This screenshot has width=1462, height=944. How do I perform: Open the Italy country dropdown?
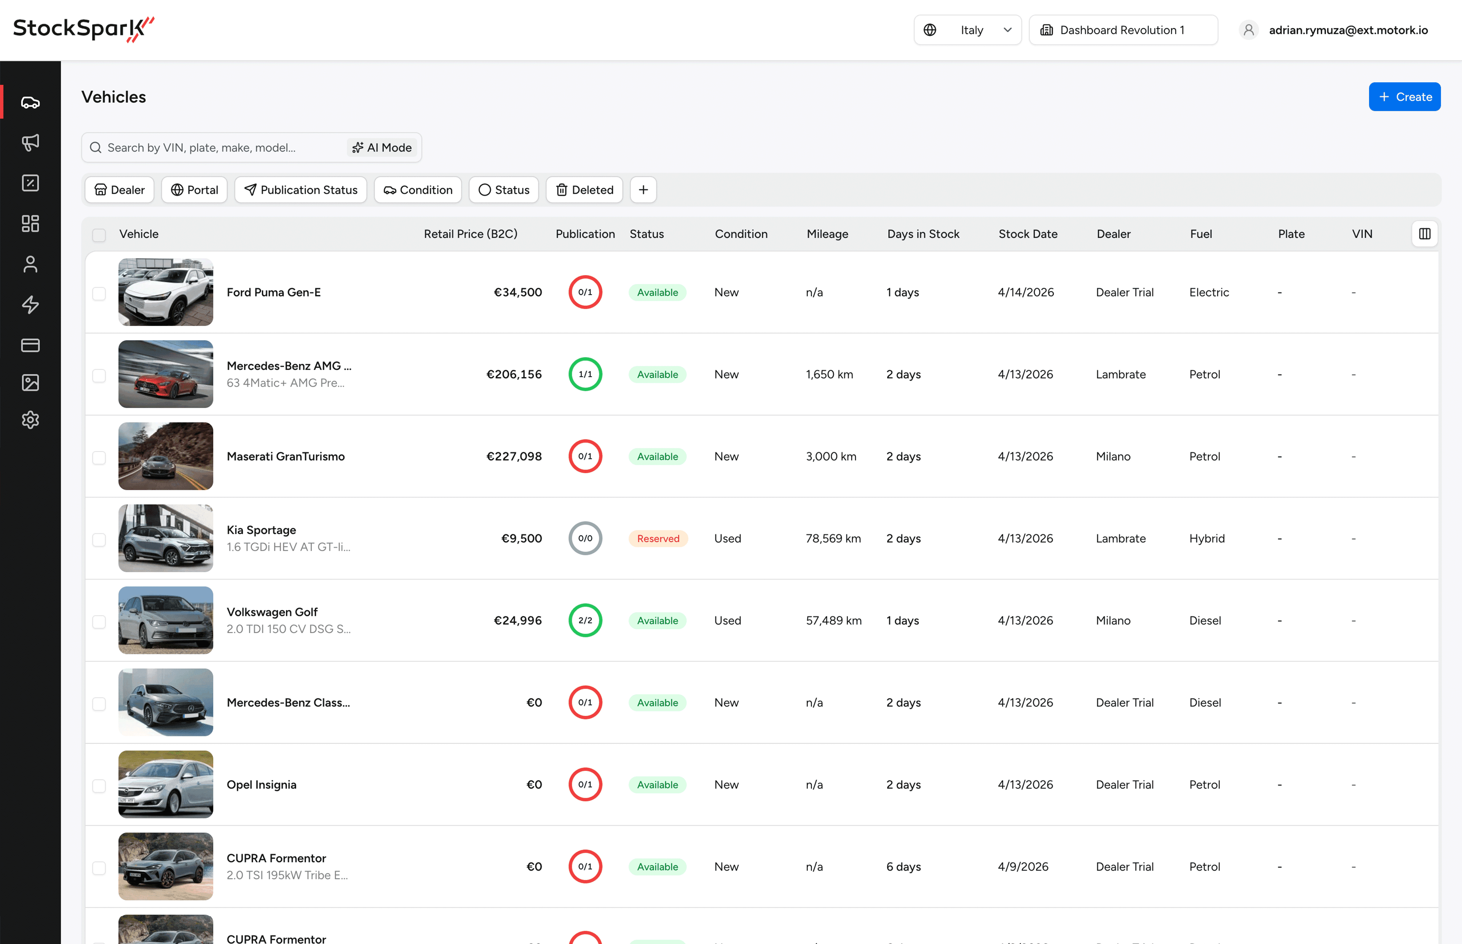967,30
